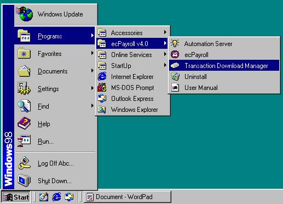
Task: Click the Online Services folder icon
Action: 102,54
